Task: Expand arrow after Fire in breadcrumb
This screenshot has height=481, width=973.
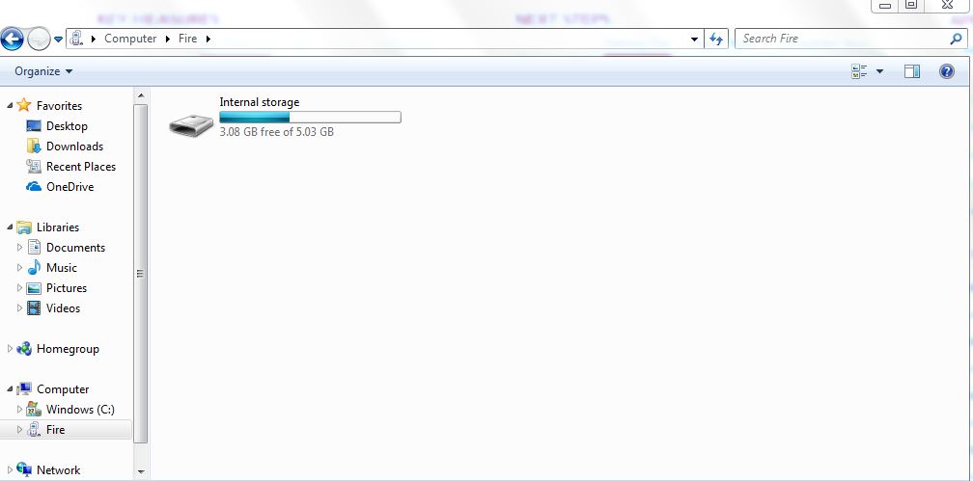Action: click(208, 39)
